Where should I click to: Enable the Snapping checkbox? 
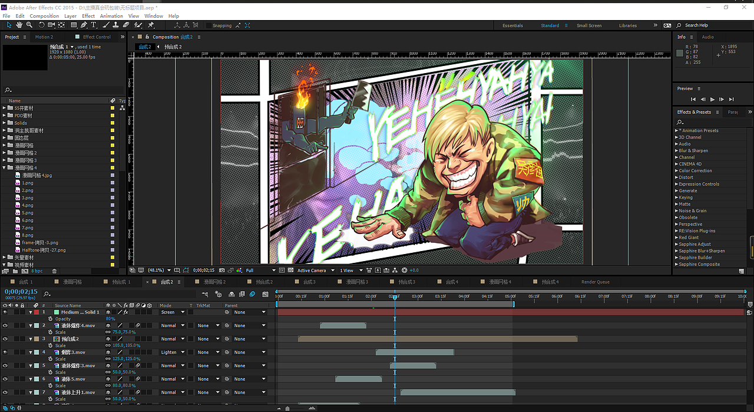point(209,25)
